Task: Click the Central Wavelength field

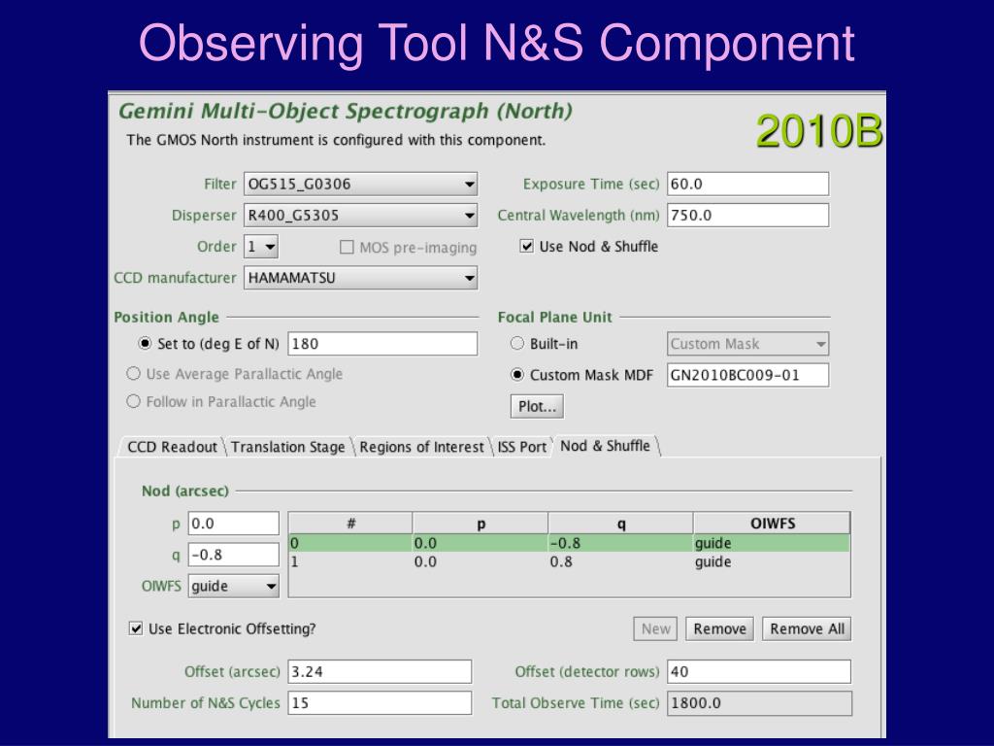Action: [x=747, y=215]
